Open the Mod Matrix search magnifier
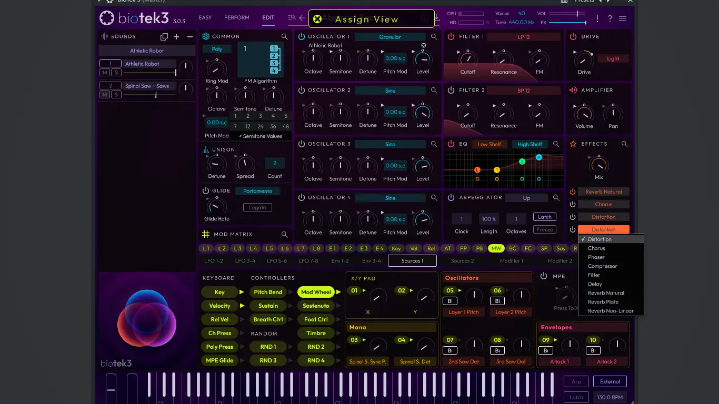Screen dimensions: 719x404 285,235
